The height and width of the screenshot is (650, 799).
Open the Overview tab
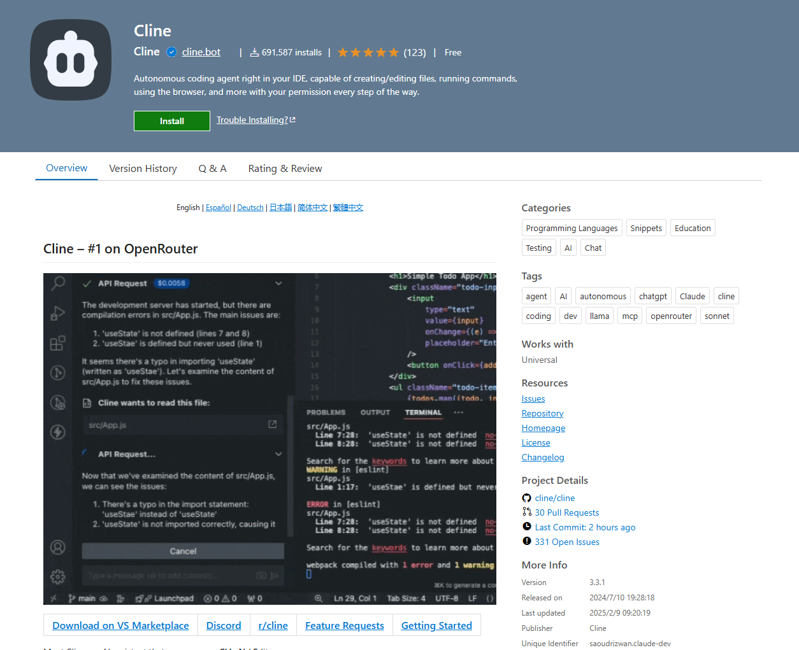click(x=66, y=168)
